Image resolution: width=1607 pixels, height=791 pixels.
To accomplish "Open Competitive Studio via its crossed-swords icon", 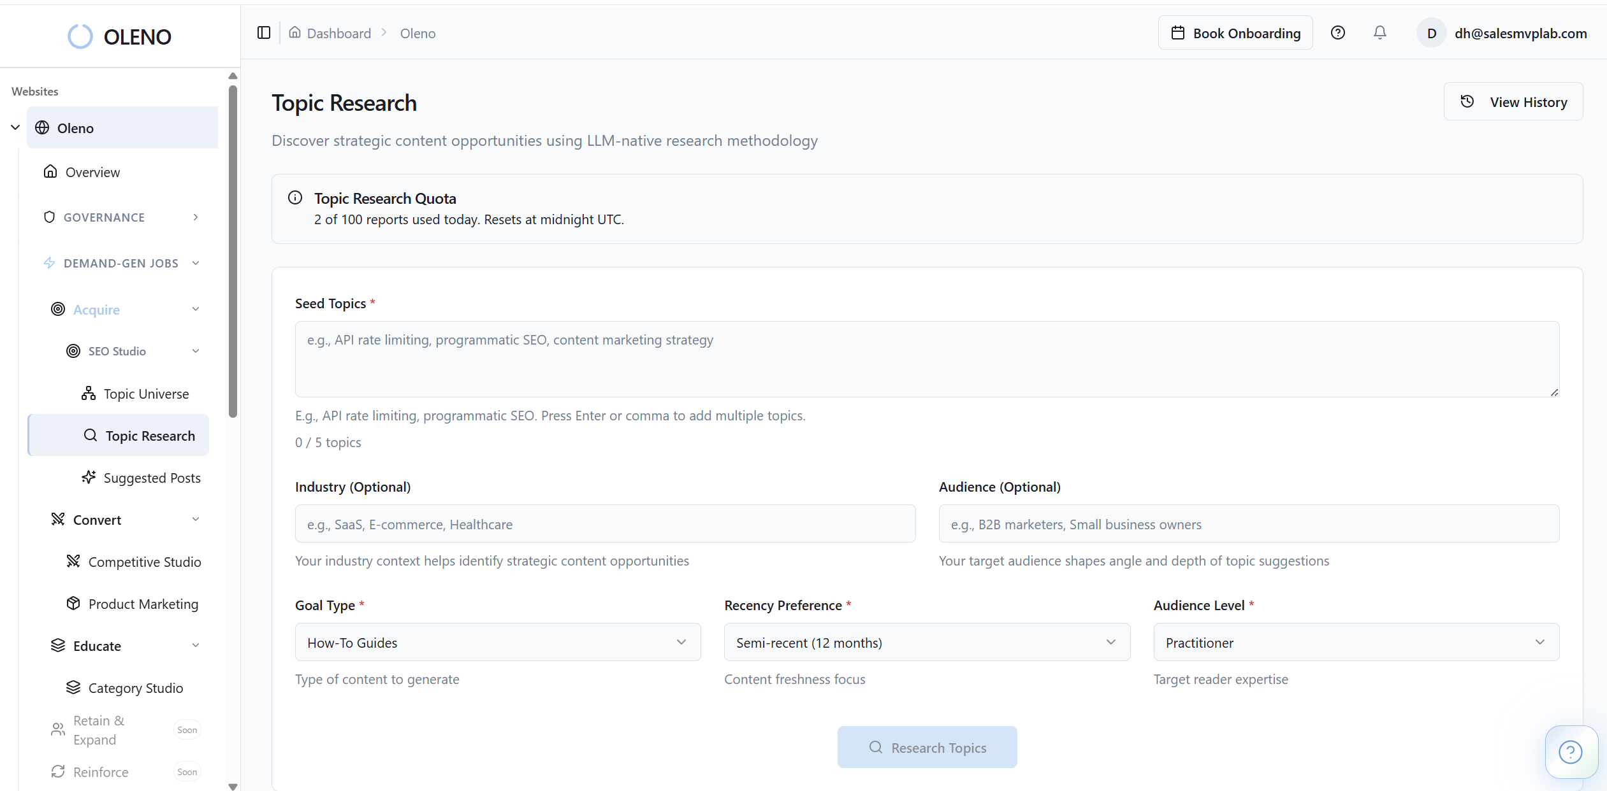I will coord(73,561).
